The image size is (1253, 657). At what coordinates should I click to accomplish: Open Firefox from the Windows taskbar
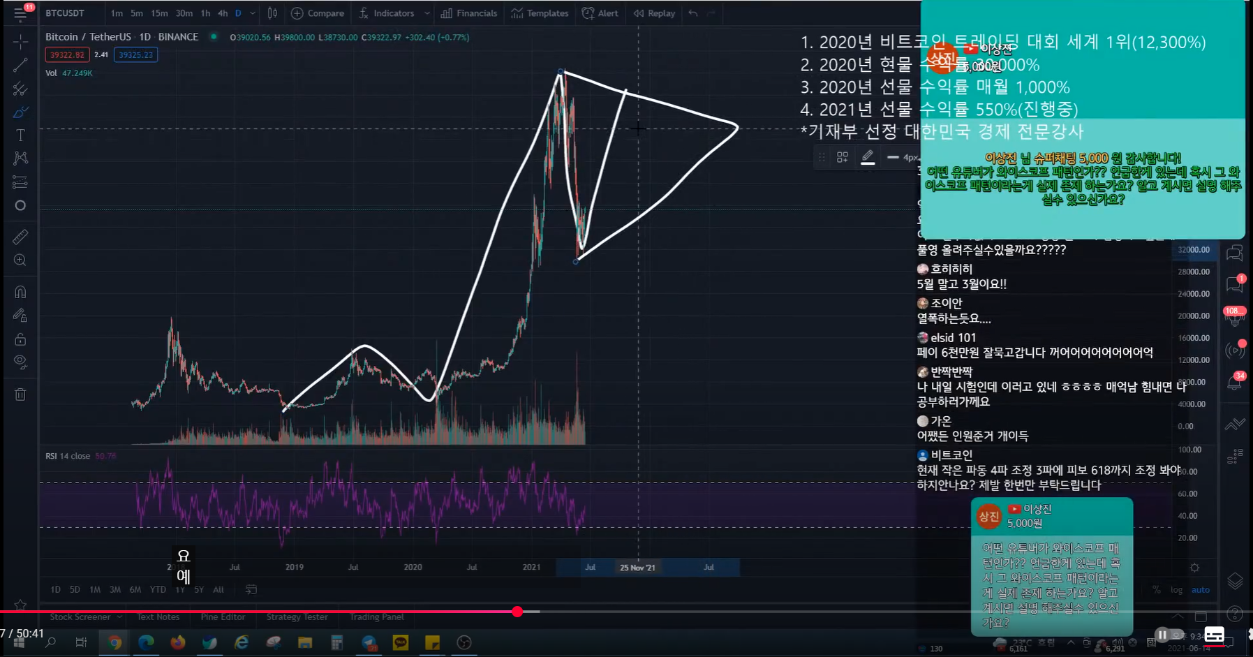click(178, 642)
